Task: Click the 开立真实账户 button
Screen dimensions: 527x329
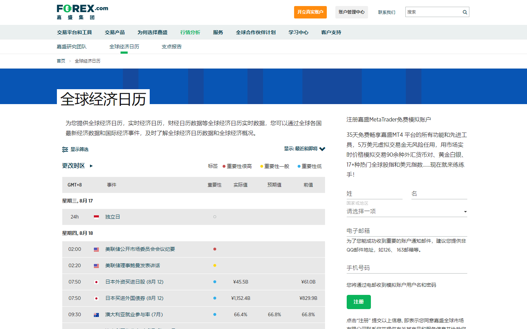Action: coord(310,12)
